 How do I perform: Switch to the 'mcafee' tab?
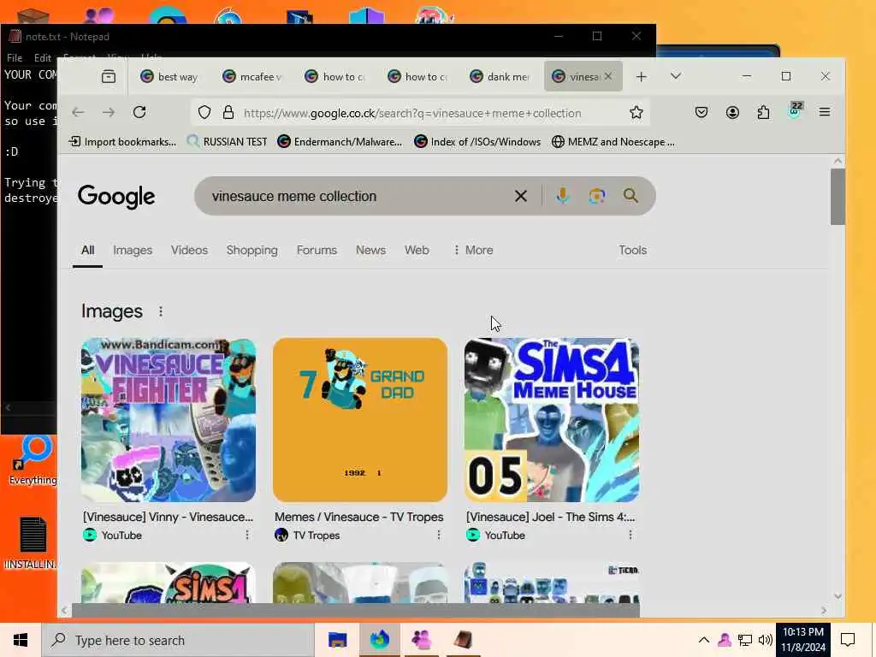pos(252,76)
